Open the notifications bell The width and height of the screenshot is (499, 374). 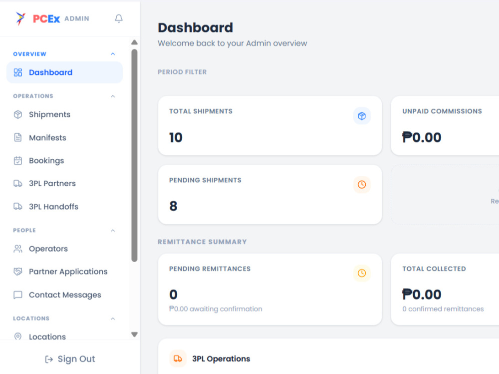[119, 18]
